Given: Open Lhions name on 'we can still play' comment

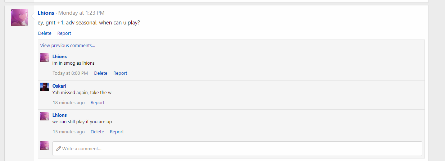Looking at the screenshot, I should pos(59,115).
